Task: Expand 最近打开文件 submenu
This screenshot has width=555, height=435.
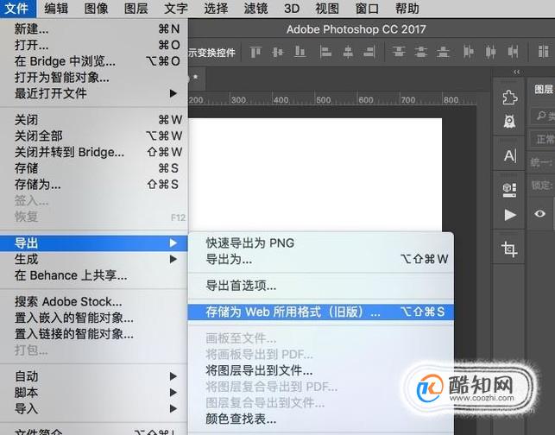Action: (x=94, y=93)
